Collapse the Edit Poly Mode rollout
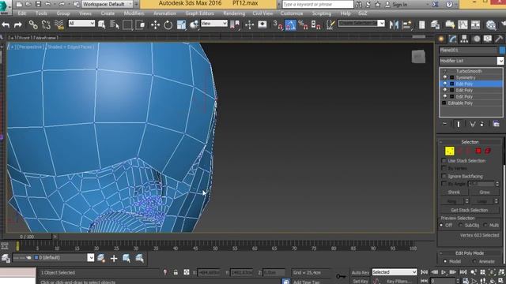Image resolution: width=506 pixels, height=284 pixels. tap(470, 253)
